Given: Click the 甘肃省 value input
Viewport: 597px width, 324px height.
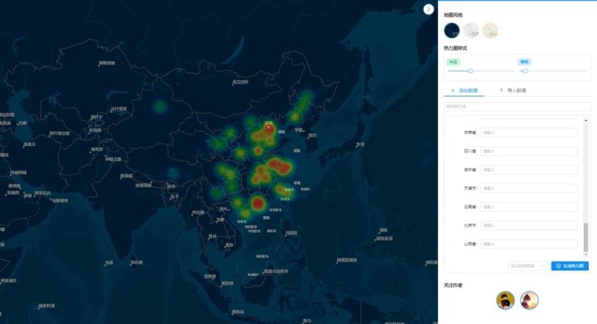Looking at the screenshot, I should coord(529,133).
